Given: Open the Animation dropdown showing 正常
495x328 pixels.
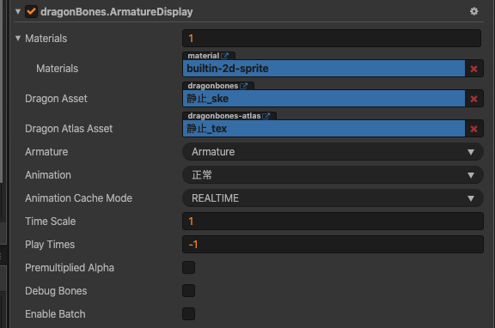Looking at the screenshot, I should [333, 174].
